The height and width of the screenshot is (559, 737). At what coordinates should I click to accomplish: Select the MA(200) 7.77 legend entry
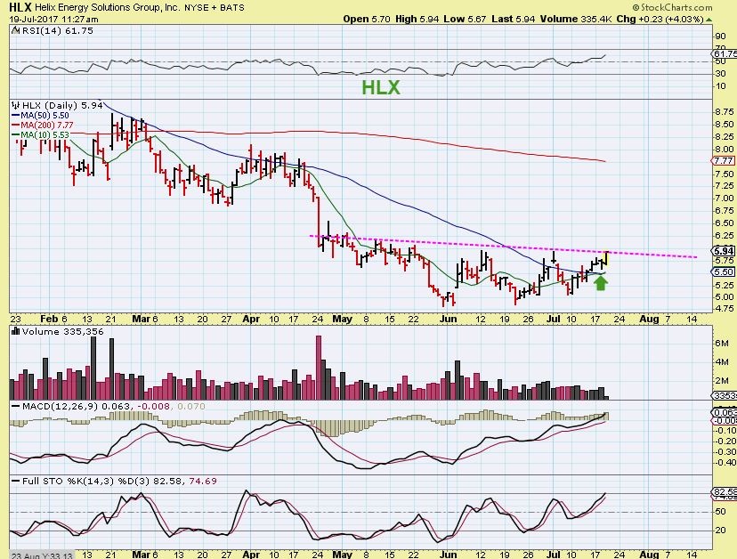[38, 125]
